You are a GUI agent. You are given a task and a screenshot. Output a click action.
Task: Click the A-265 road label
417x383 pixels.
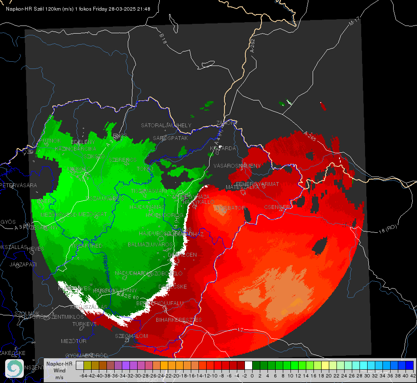click(x=310, y=136)
